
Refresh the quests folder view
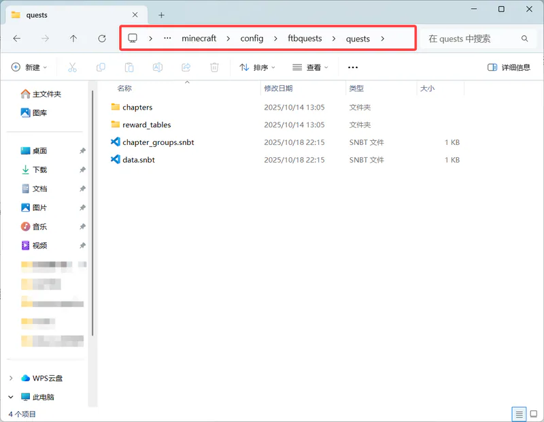tap(101, 38)
